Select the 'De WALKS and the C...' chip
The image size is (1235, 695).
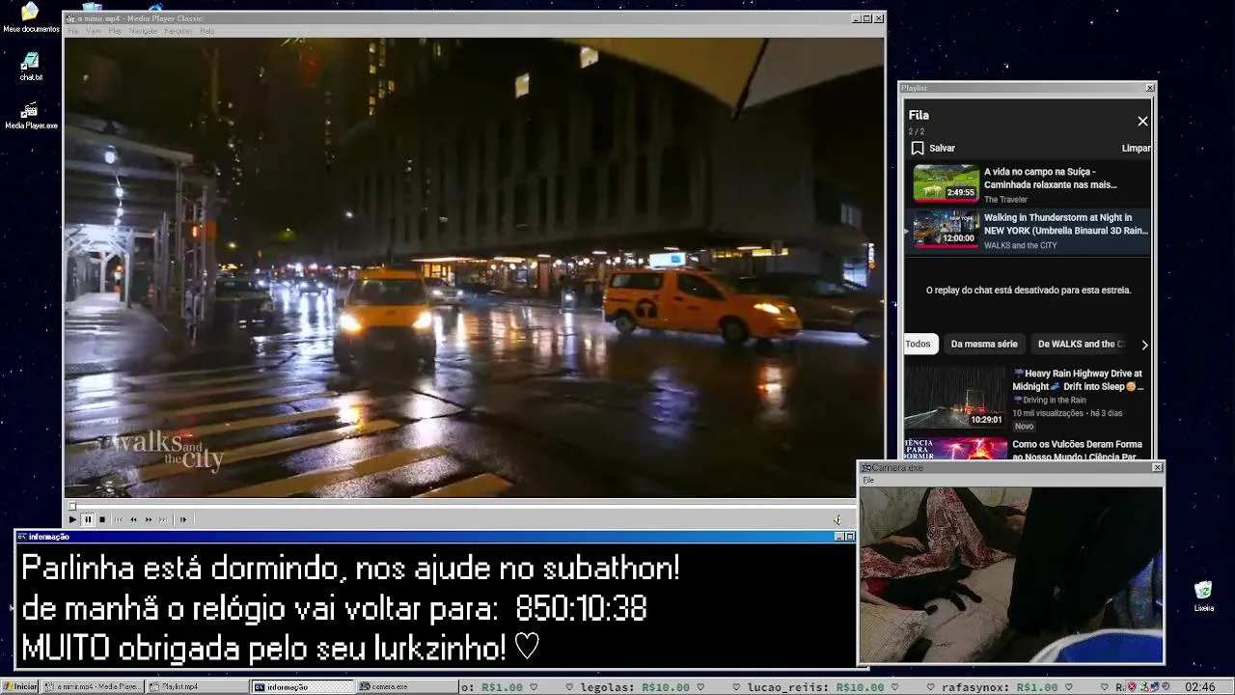coord(1081,344)
